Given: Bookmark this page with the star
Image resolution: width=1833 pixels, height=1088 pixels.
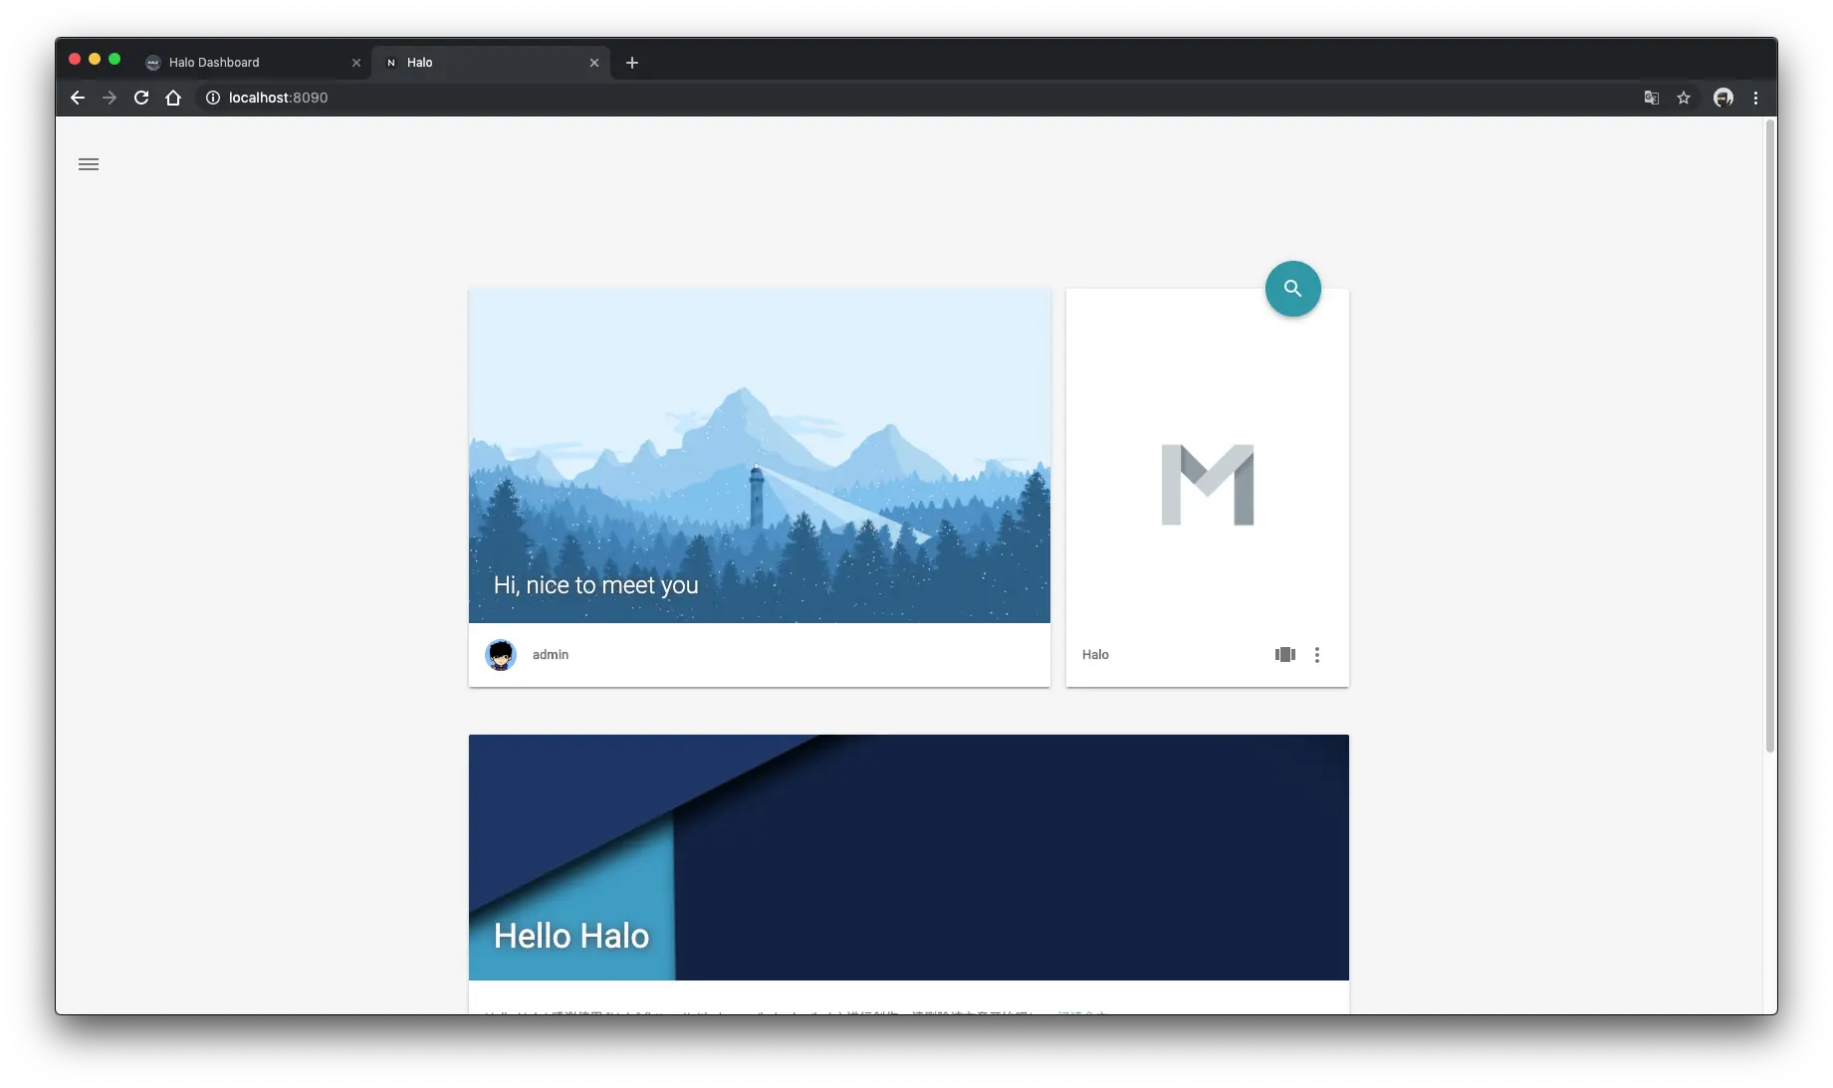Looking at the screenshot, I should (1684, 98).
